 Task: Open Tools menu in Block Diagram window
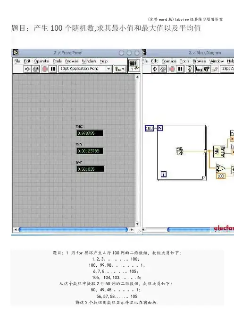pos(184,61)
